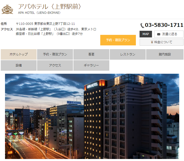Image resolution: width=184 pixels, height=161 pixels.
Task: Click the bold アクセス label
Action: 7,29
